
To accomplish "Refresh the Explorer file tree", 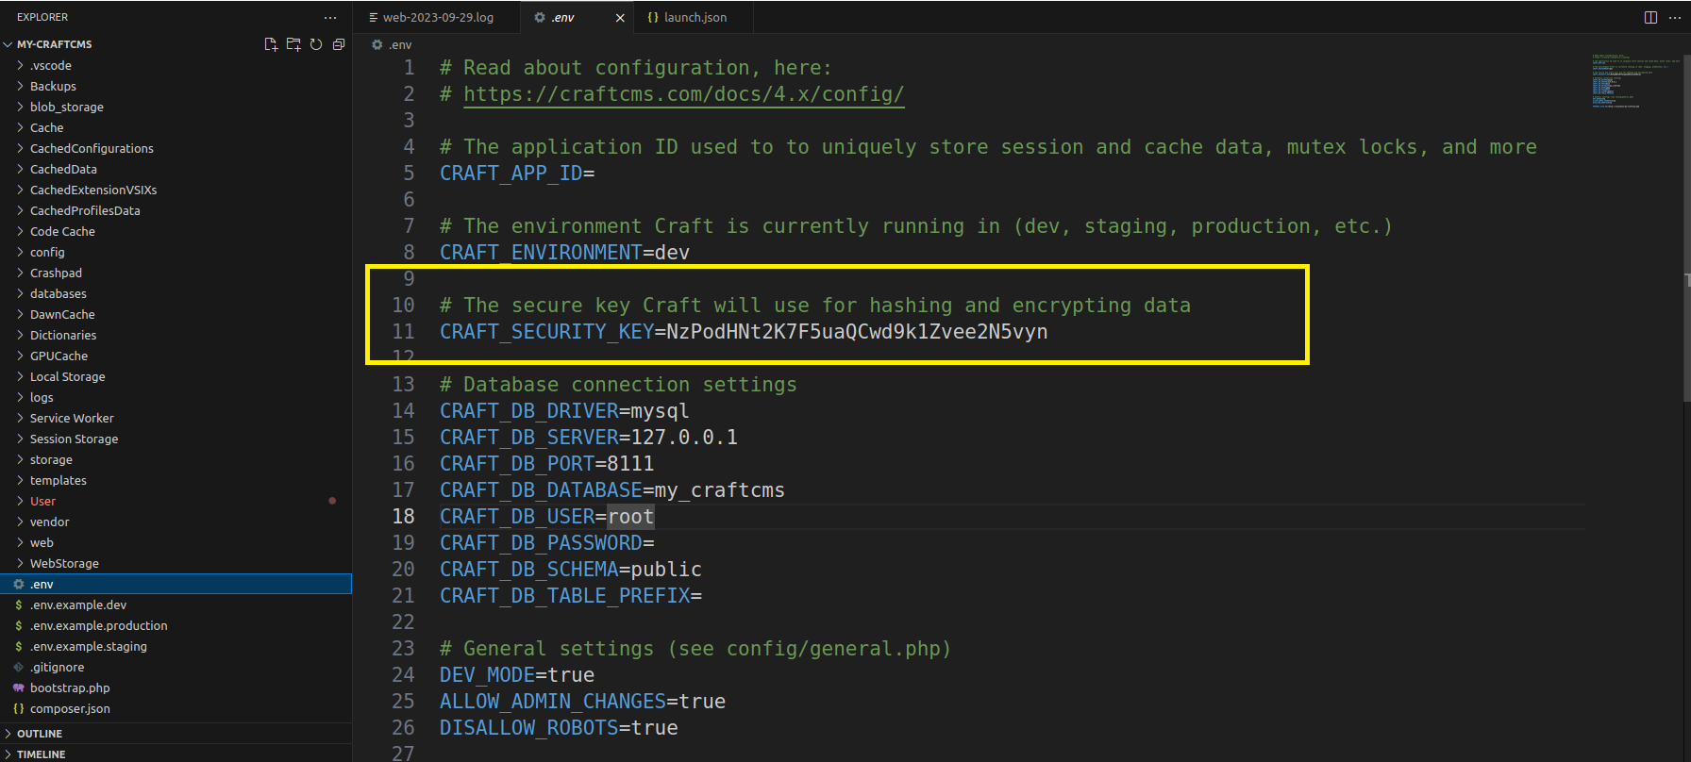I will 316,44.
